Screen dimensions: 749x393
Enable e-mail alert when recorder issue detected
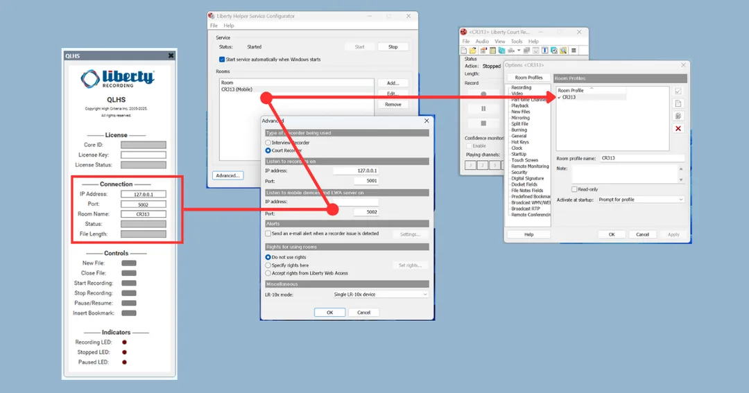pyautogui.click(x=268, y=234)
